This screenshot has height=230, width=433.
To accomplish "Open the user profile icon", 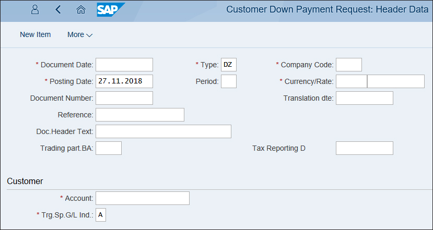I will 35,10.
